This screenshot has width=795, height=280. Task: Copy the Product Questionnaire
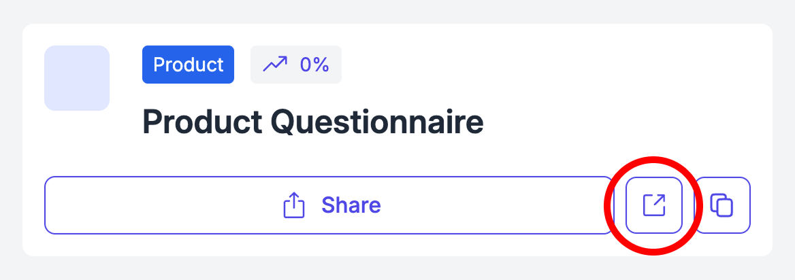(722, 205)
